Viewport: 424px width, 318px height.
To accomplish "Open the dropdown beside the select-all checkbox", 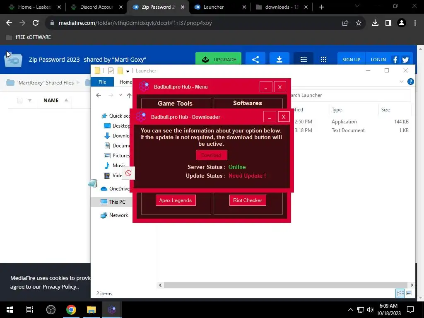I will (30, 100).
